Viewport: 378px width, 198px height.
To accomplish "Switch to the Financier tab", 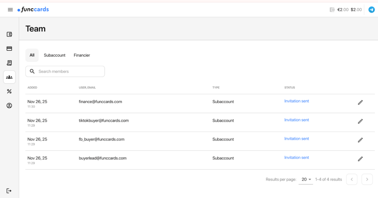I will point(82,55).
